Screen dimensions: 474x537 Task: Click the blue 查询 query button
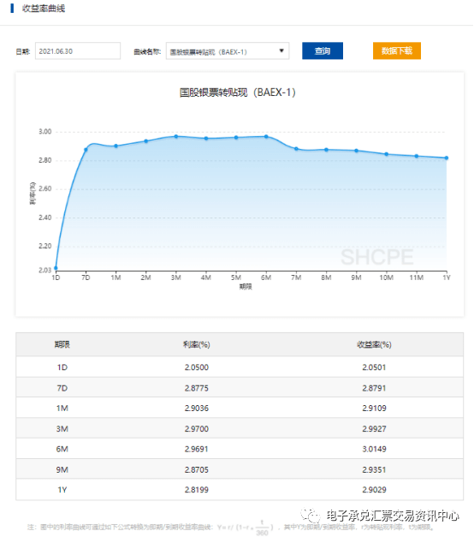323,51
